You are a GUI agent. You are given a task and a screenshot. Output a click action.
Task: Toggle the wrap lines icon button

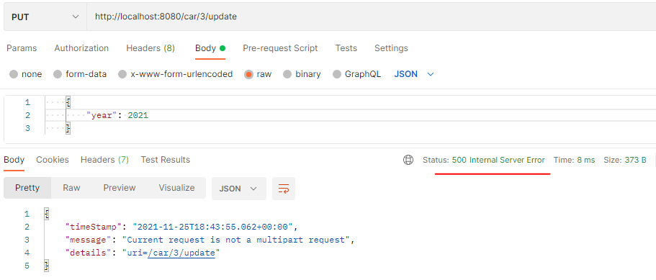(284, 189)
